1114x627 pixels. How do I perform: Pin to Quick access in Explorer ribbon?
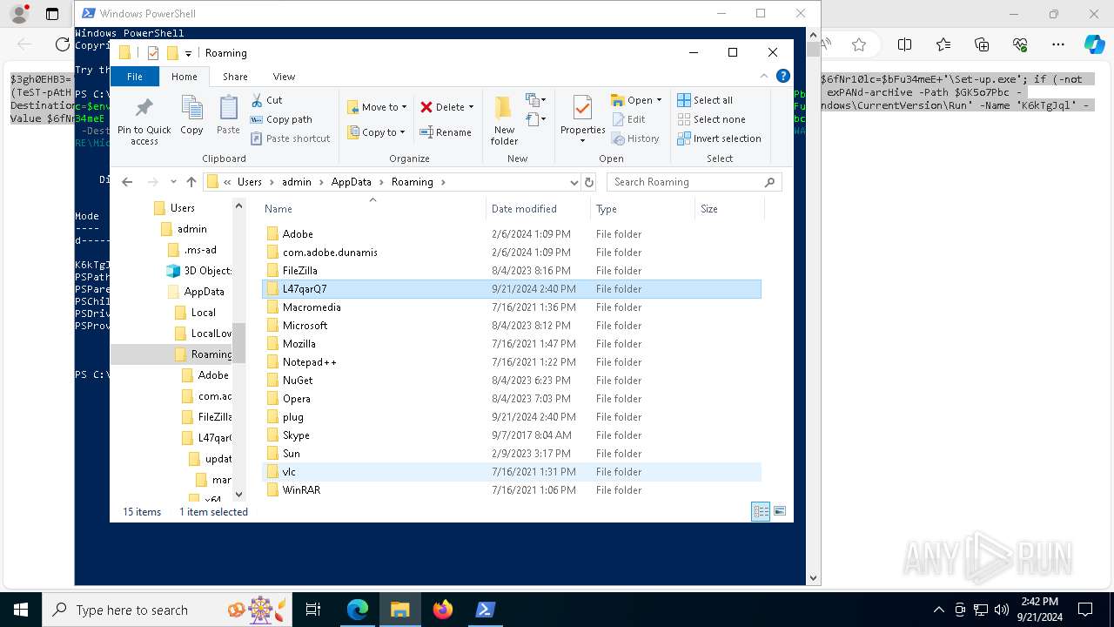point(144,120)
